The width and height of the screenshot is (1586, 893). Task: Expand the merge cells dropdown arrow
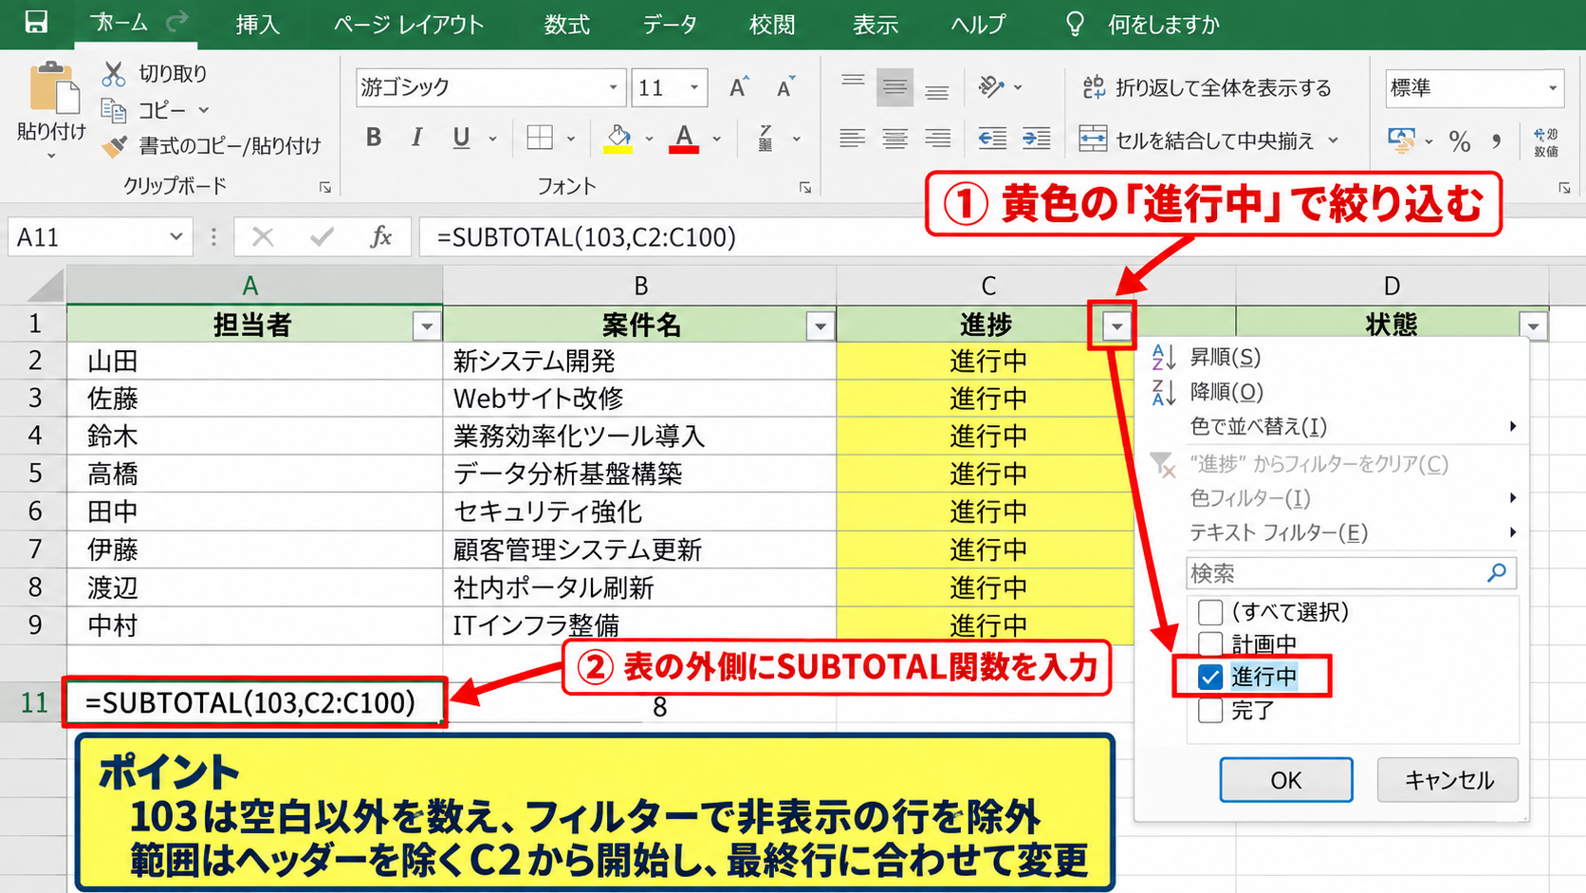pos(1333,140)
